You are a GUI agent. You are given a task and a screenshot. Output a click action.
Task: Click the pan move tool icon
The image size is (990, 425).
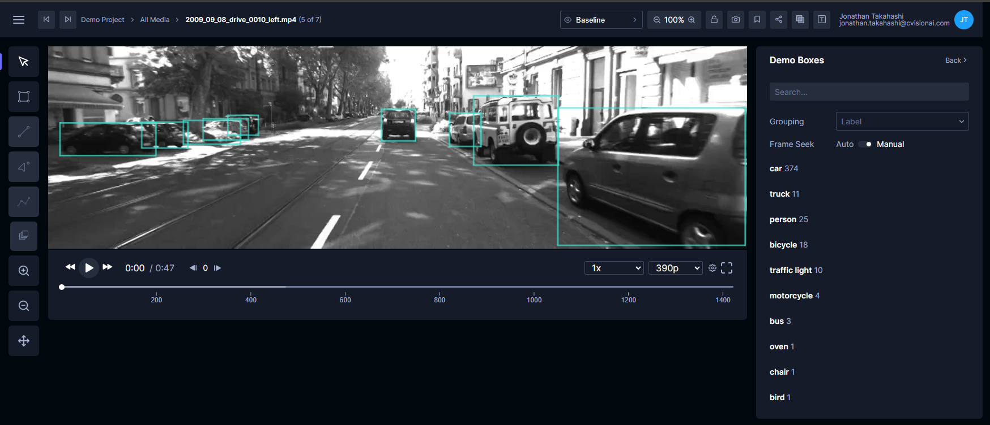click(x=24, y=341)
